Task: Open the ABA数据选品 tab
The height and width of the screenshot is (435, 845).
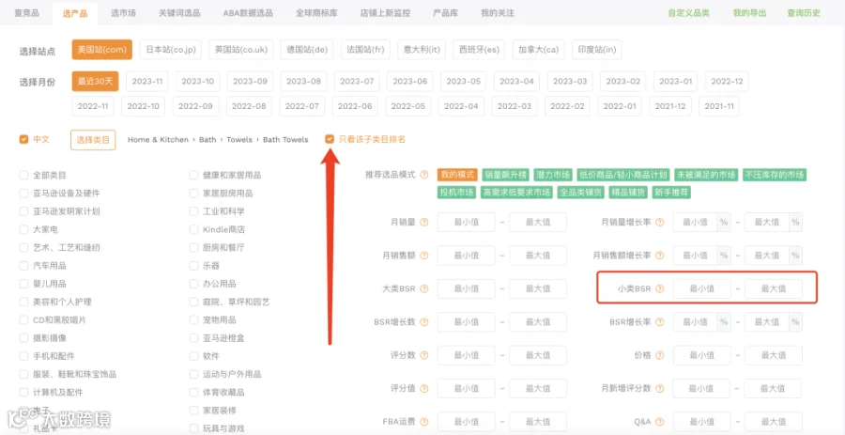Action: coord(248,13)
